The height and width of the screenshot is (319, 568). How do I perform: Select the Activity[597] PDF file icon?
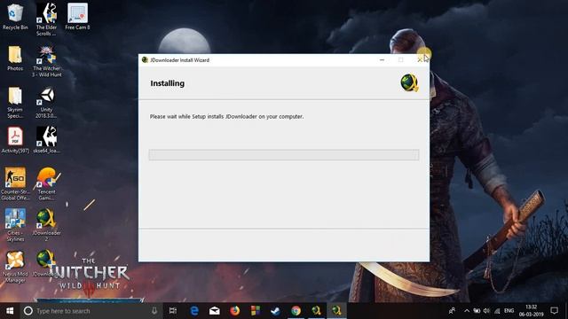pyautogui.click(x=15, y=141)
